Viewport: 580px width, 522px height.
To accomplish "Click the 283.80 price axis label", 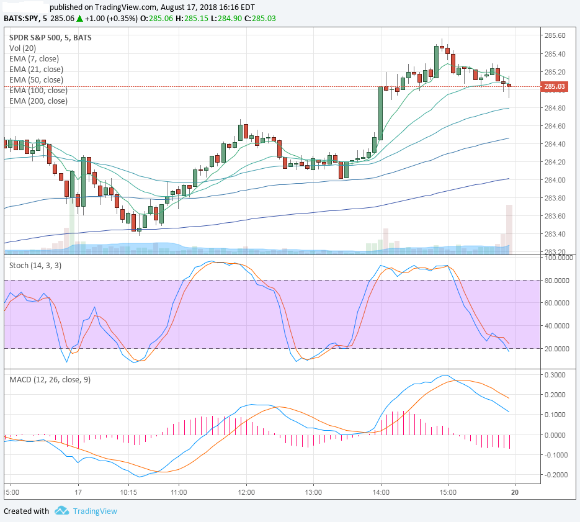I will tap(555, 198).
